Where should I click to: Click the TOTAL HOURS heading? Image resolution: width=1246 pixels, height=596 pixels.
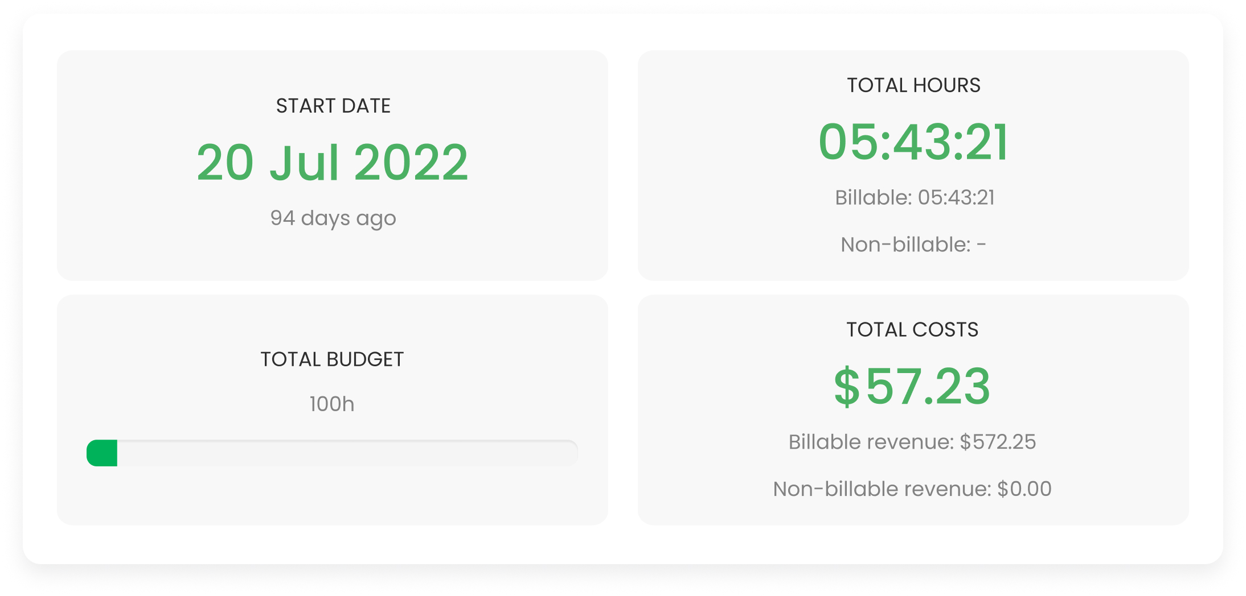(x=913, y=85)
